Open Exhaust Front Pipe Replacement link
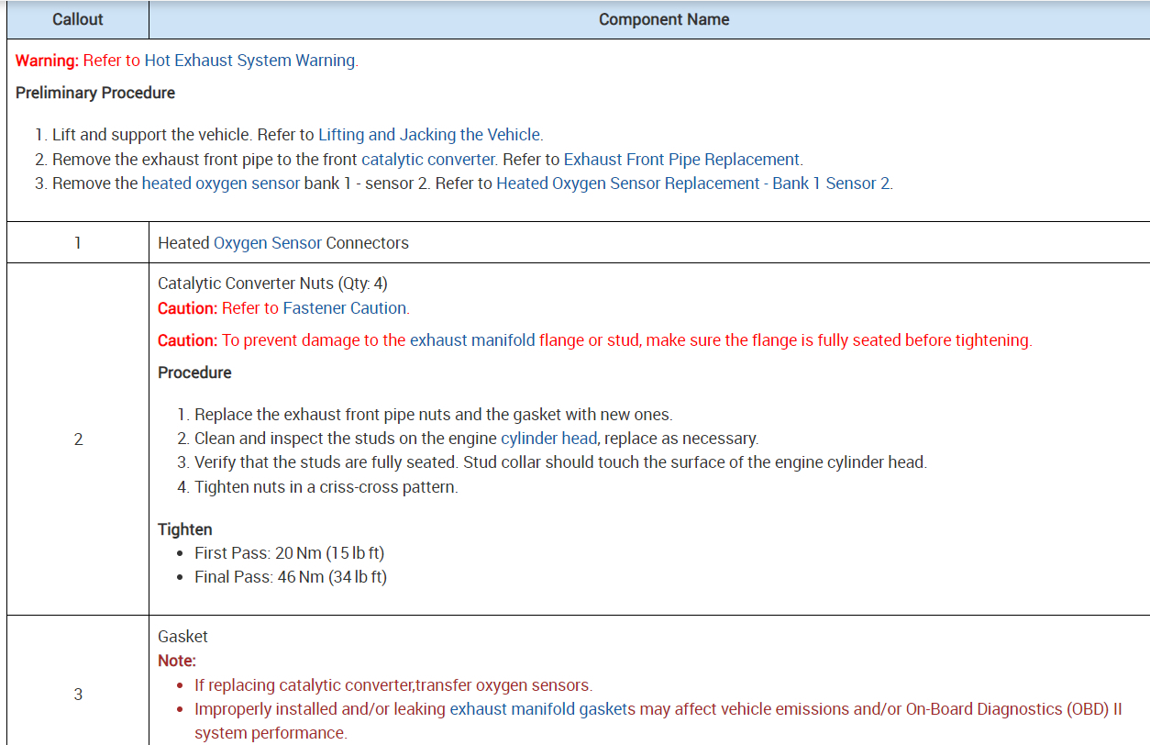 tap(681, 159)
